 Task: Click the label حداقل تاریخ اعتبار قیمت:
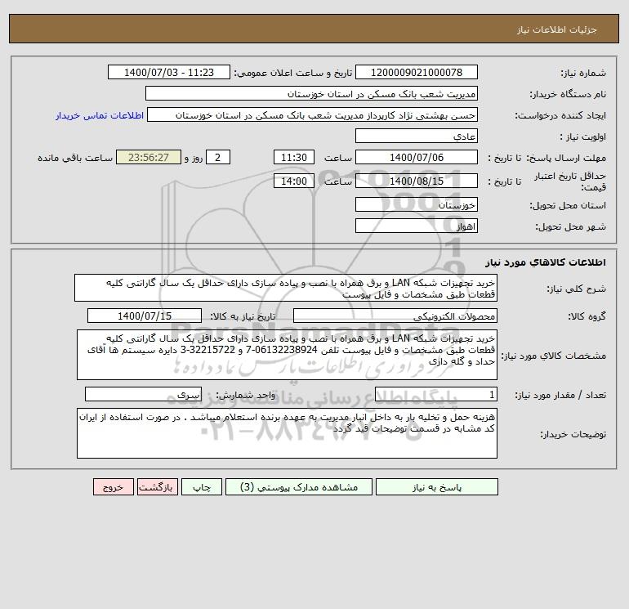coord(570,181)
